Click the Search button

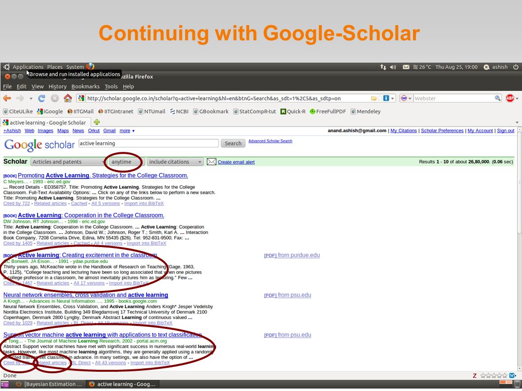pyautogui.click(x=233, y=143)
